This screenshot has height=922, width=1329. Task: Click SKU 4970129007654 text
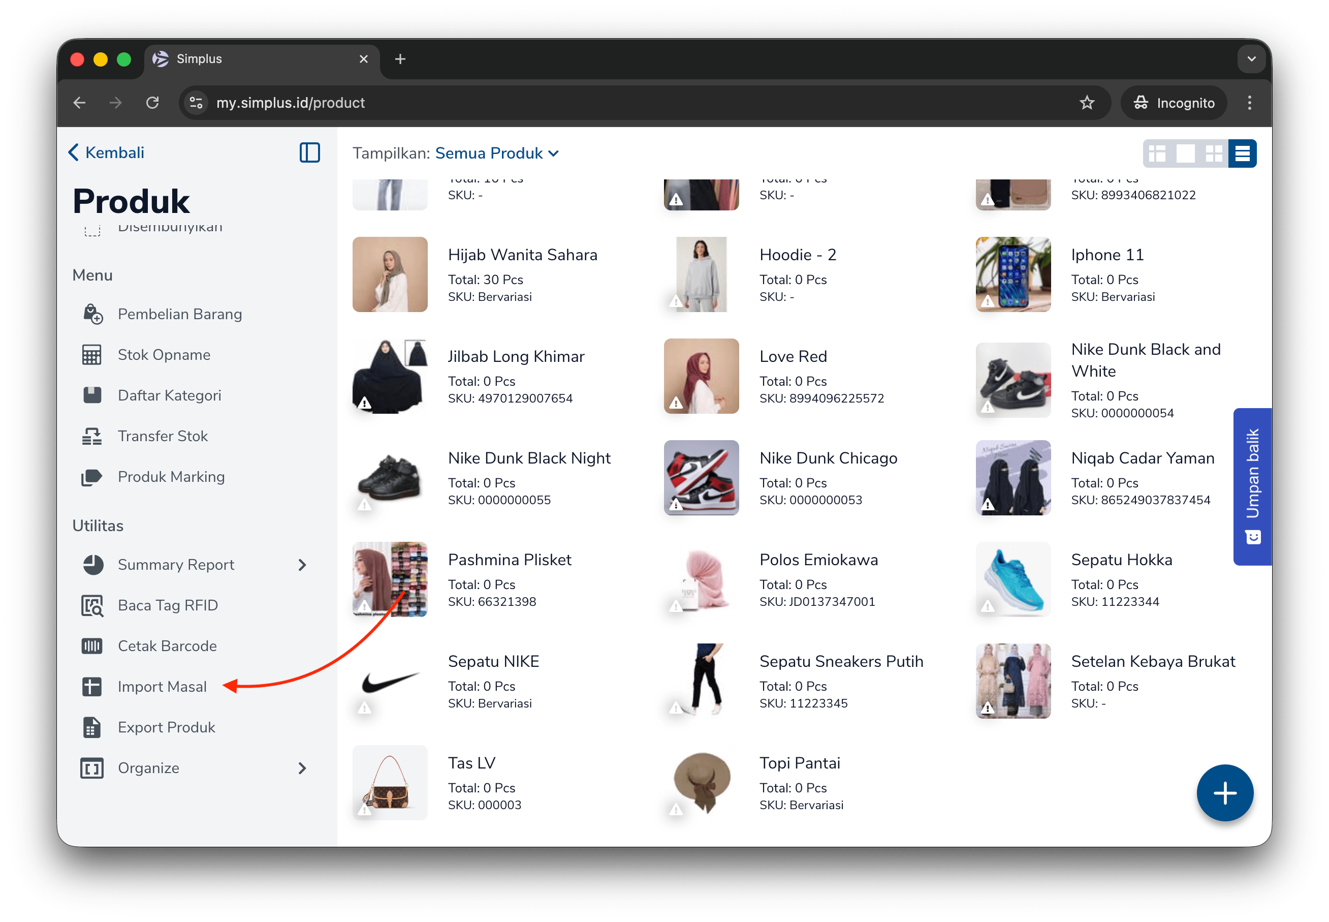tap(511, 398)
